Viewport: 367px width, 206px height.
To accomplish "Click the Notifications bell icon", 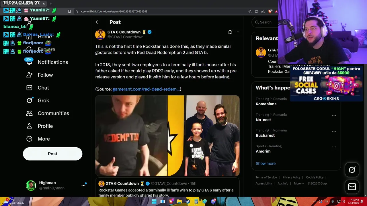I will pyautogui.click(x=29, y=62).
